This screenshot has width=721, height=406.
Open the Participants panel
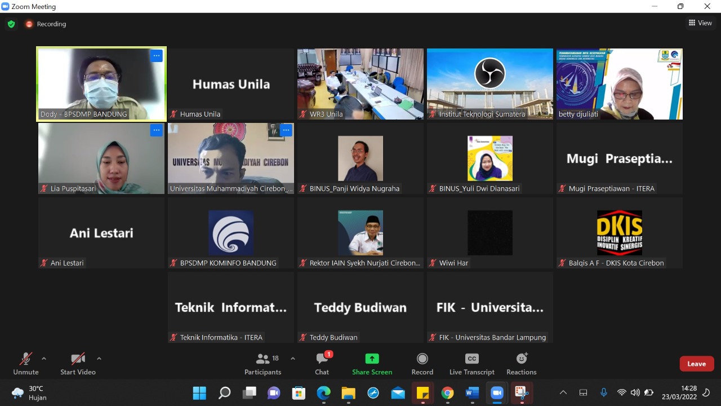pos(262,364)
